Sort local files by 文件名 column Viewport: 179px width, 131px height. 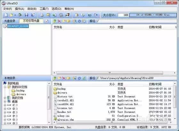click(x=58, y=84)
